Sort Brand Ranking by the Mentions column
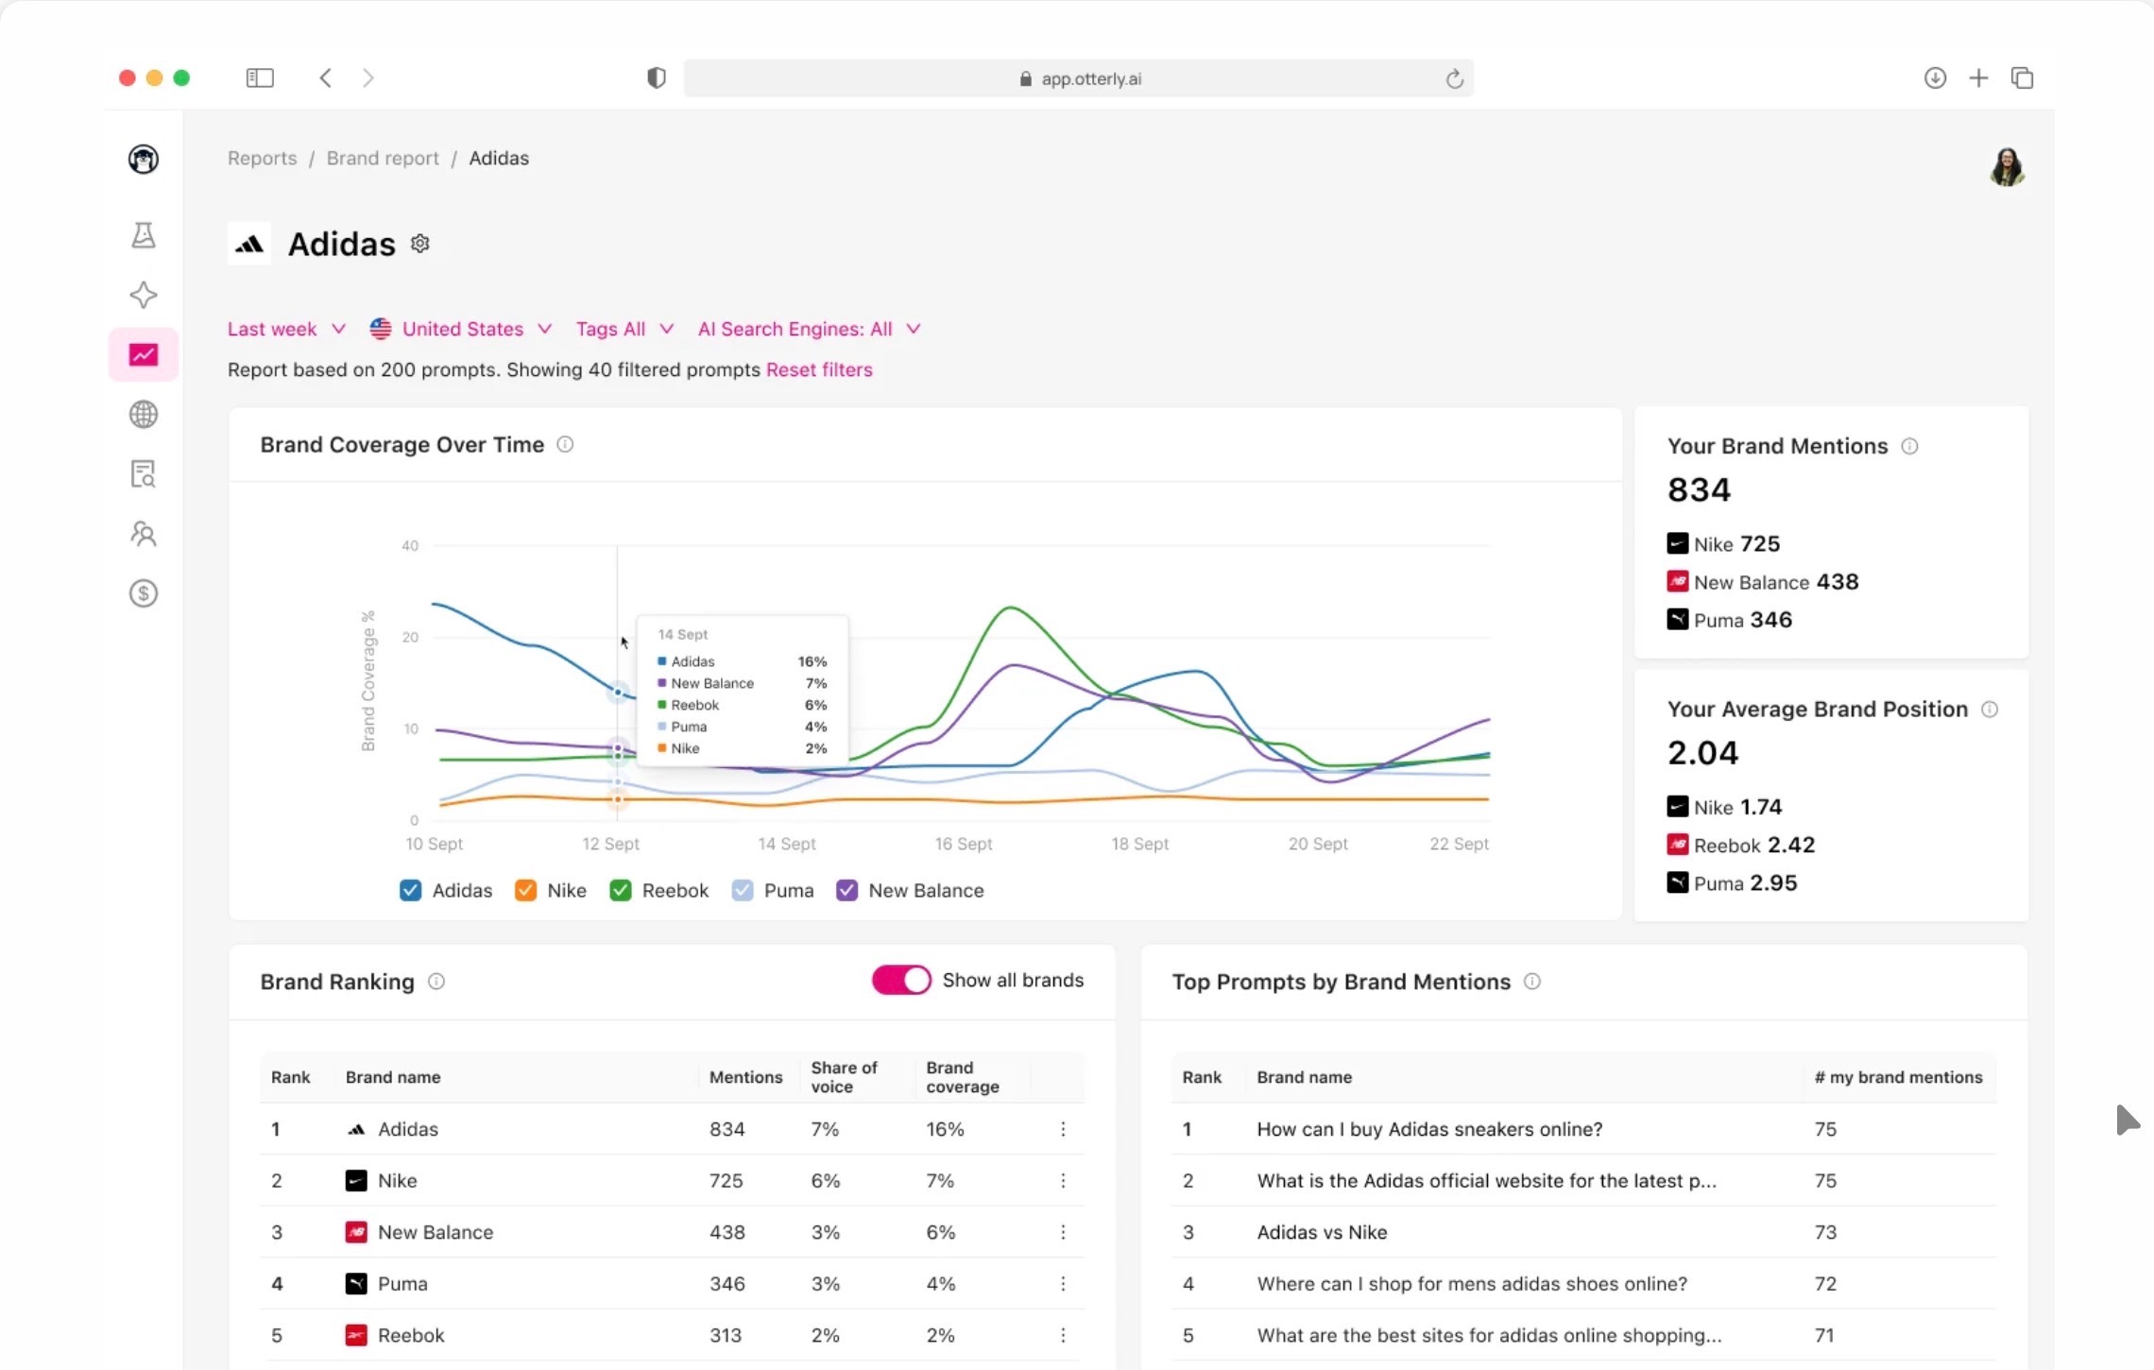Viewport: 2154px width, 1370px height. pos(745,1077)
